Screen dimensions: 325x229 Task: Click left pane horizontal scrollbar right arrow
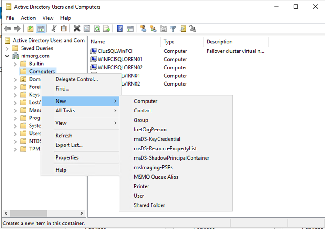point(81,214)
